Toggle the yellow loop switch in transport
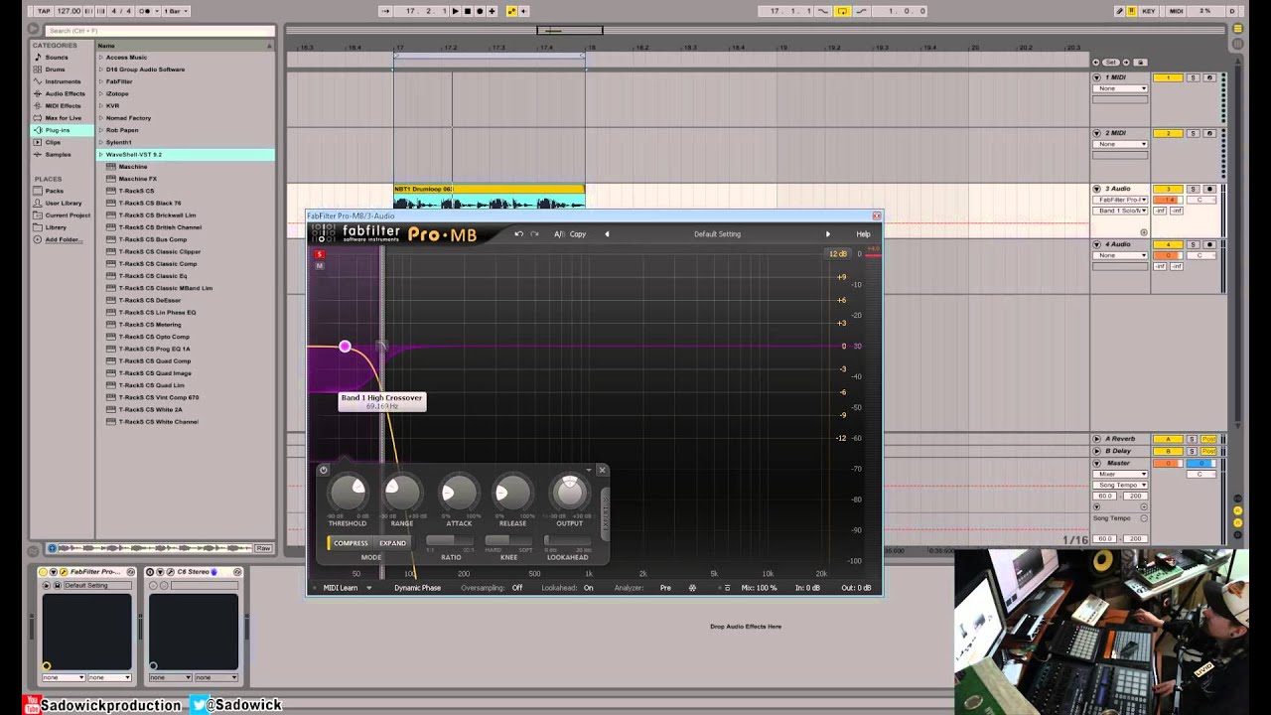The width and height of the screenshot is (1271, 715). pos(842,11)
